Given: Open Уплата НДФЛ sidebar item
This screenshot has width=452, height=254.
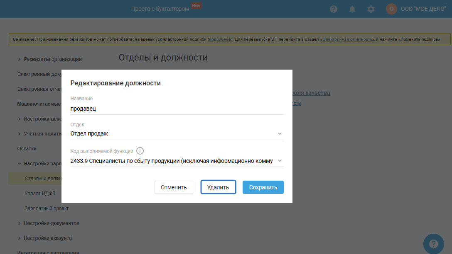Looking at the screenshot, I should [x=40, y=194].
